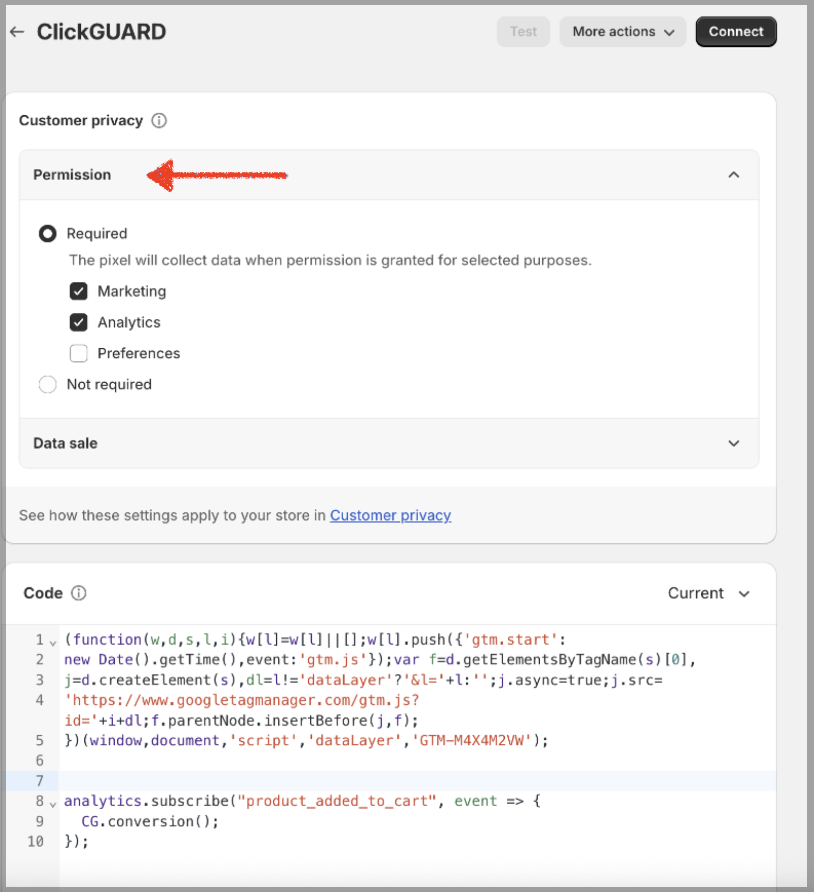This screenshot has width=814, height=892.
Task: Click the ClickGUARD page title
Action: (x=101, y=32)
